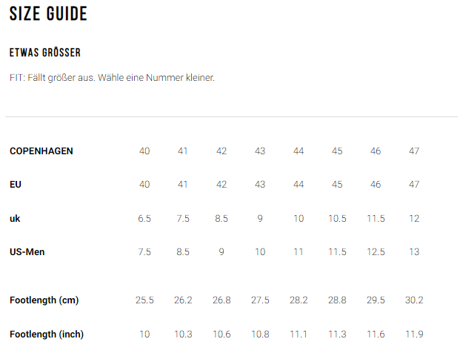
Task: Select US-Men size 12.5 cell
Action: click(x=376, y=252)
